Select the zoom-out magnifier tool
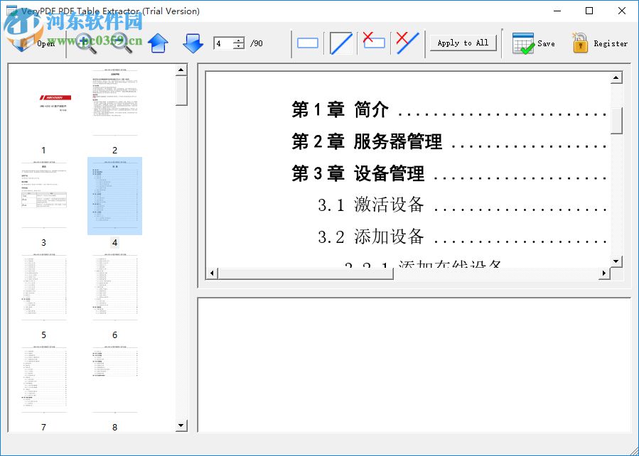 (119, 41)
